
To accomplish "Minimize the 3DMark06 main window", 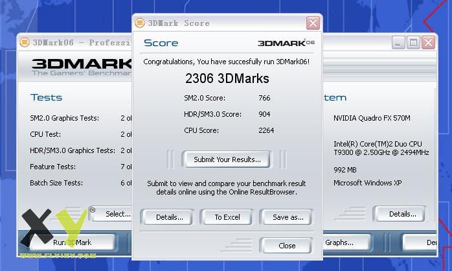I will pyautogui.click(x=398, y=43).
